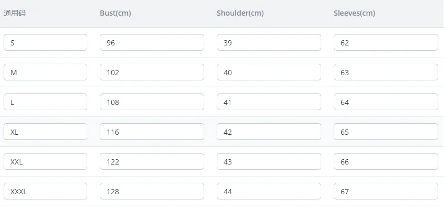Click the Bust field with 116
445x212 pixels.
pos(152,132)
